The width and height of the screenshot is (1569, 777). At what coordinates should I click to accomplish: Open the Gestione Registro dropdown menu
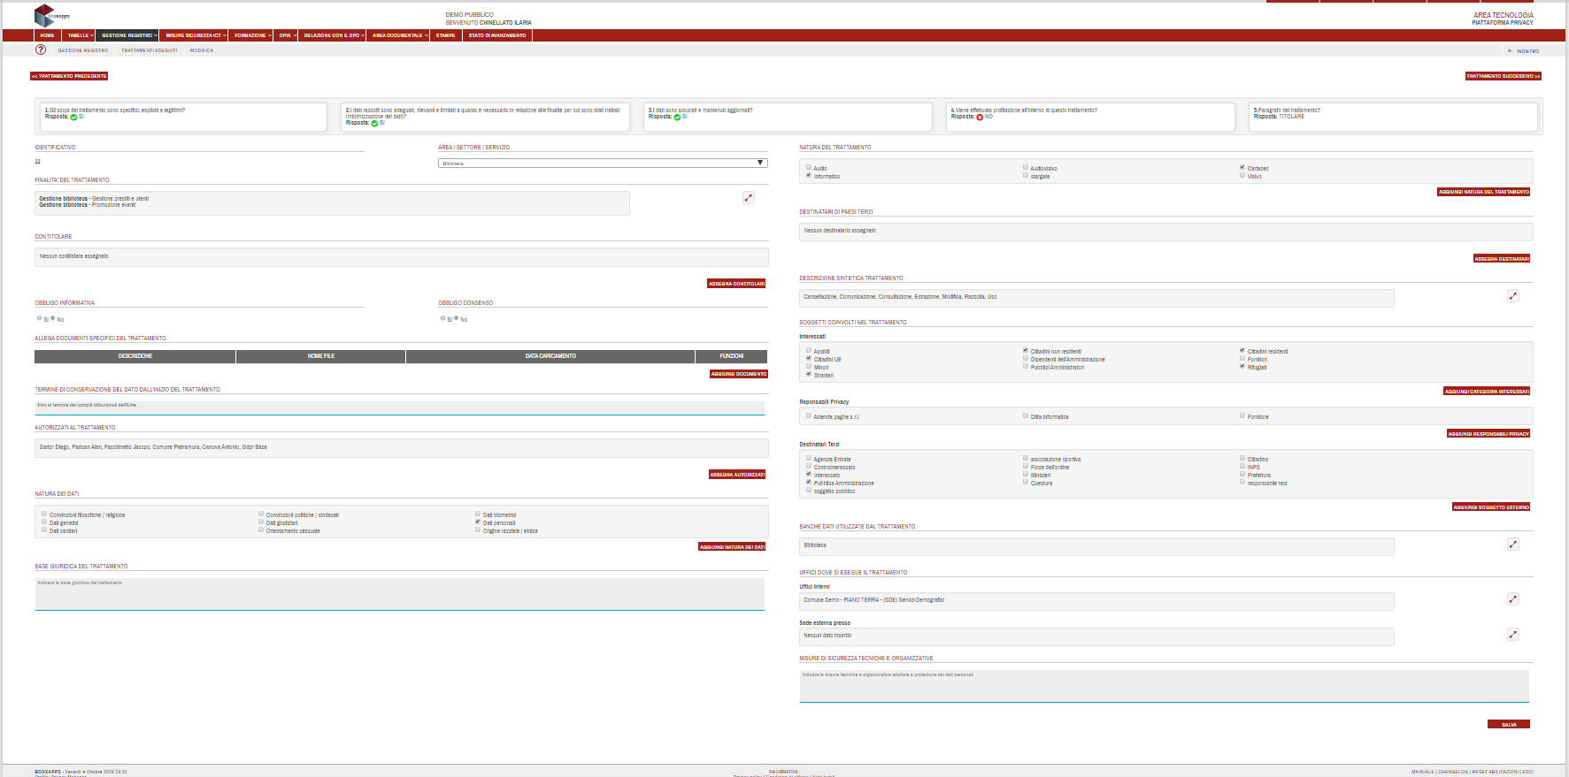coord(128,35)
